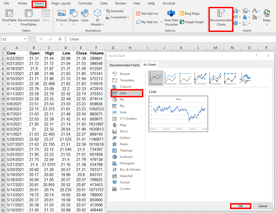Image resolution: width=276 pixels, height=213 pixels.
Task: Switch to the Home ribbon tab
Action: [x=22, y=3]
